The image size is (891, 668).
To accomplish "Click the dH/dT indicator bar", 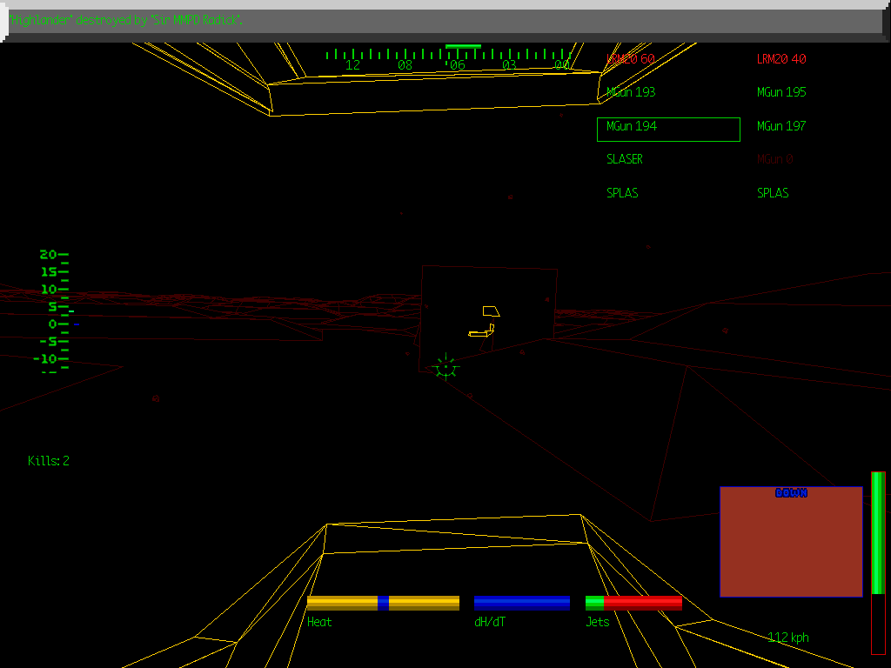I will pyautogui.click(x=521, y=602).
